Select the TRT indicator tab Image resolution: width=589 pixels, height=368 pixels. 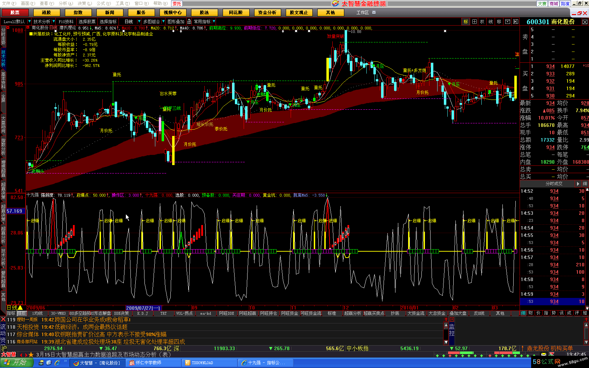(163, 313)
